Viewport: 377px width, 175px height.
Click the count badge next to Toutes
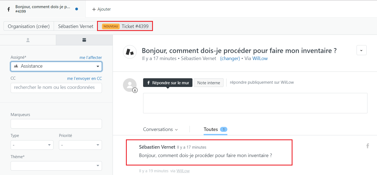click(x=224, y=129)
